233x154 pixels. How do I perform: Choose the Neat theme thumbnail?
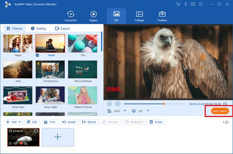coord(18,69)
